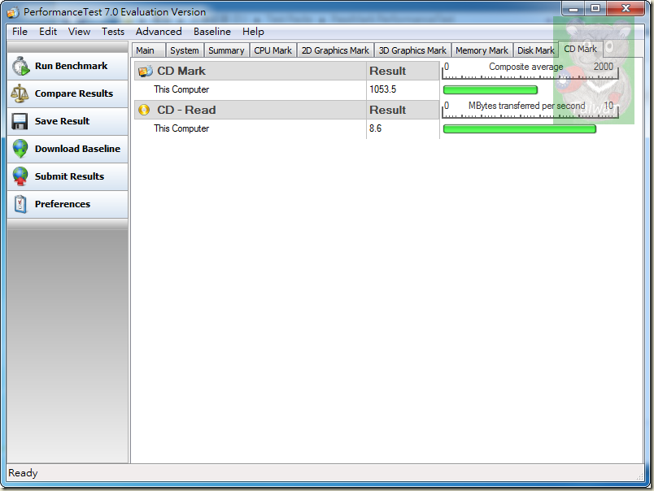Click the CD Mark header icon
Screen dimensions: 654x491
[x=145, y=72]
